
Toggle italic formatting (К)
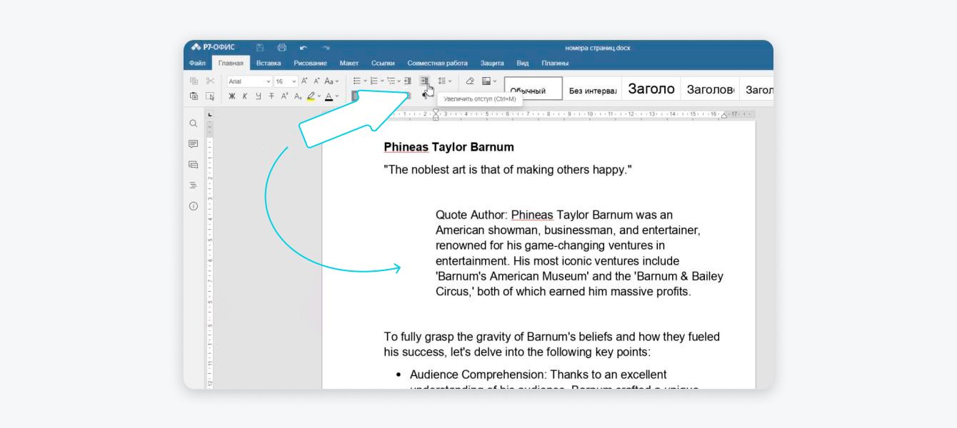245,96
